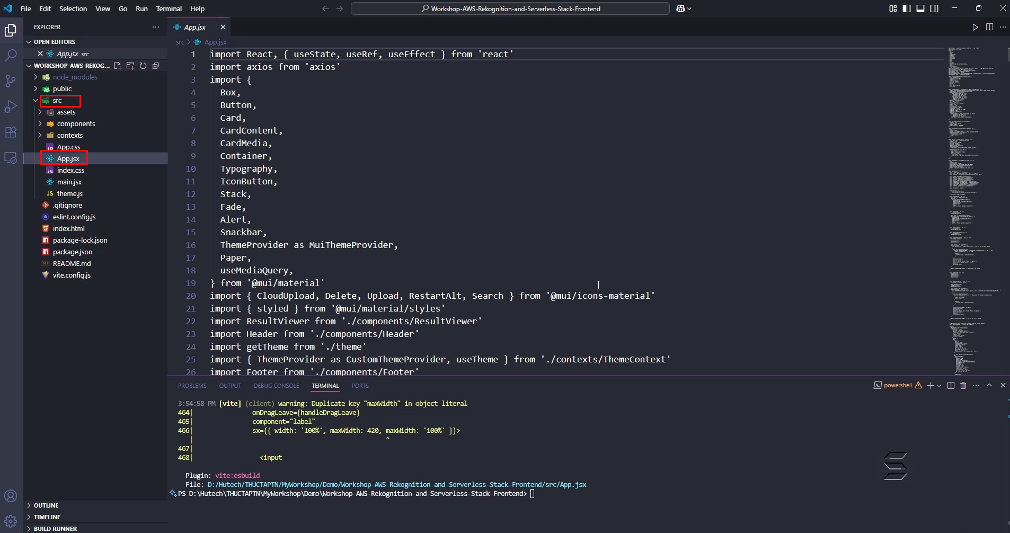The height and width of the screenshot is (533, 1010).
Task: Click the editor minimap code overview
Action: 975,210
